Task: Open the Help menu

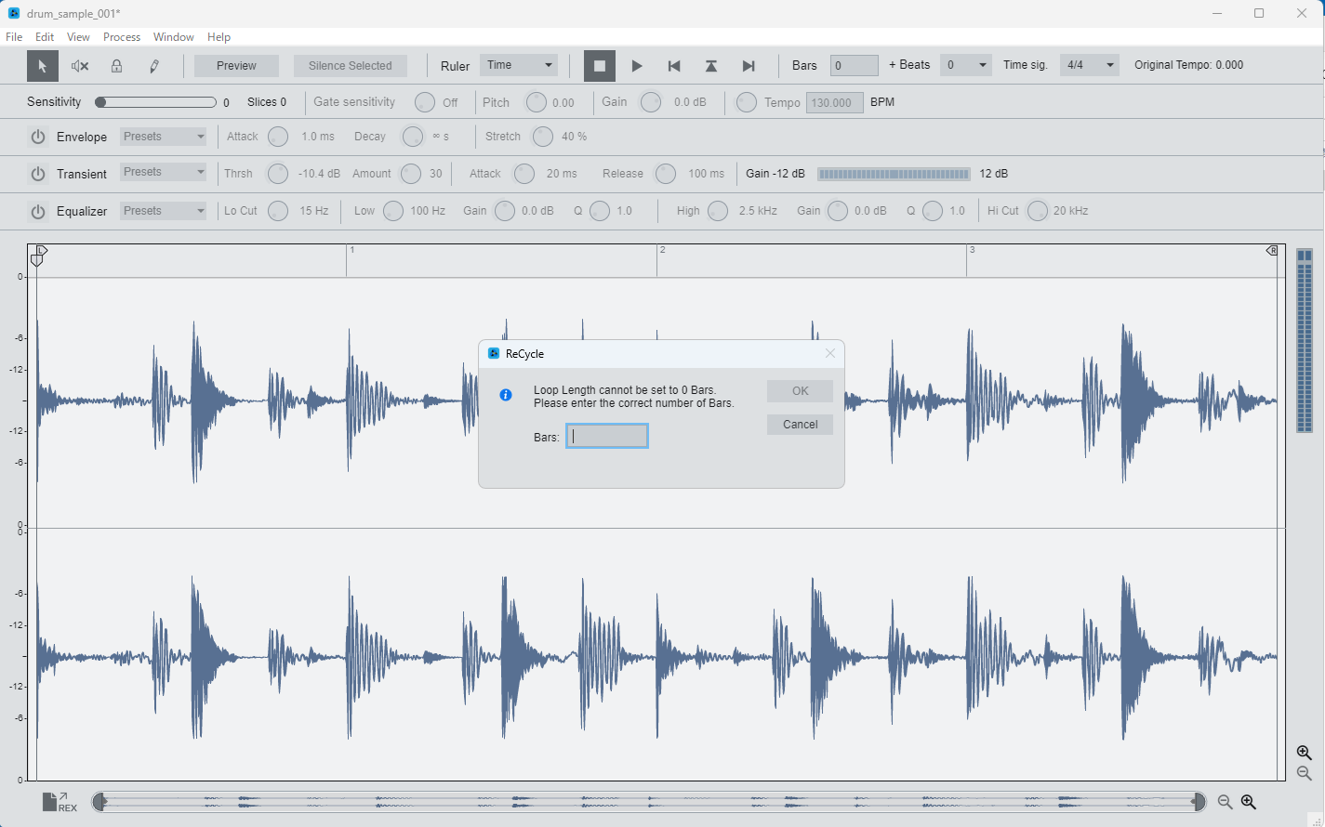Action: tap(219, 37)
